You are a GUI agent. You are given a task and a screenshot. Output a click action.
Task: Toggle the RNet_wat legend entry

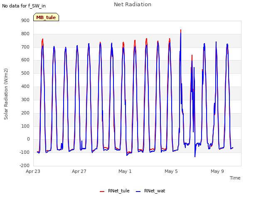(150, 191)
